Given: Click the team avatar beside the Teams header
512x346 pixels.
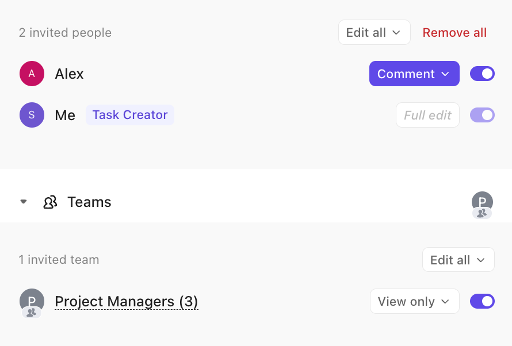Looking at the screenshot, I should pos(482,203).
